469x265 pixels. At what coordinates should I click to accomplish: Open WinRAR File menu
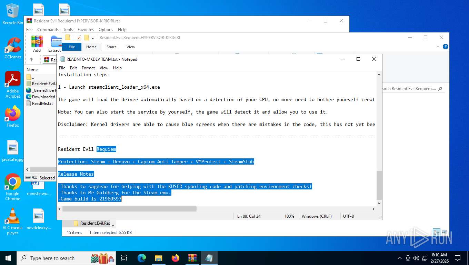coord(29,30)
